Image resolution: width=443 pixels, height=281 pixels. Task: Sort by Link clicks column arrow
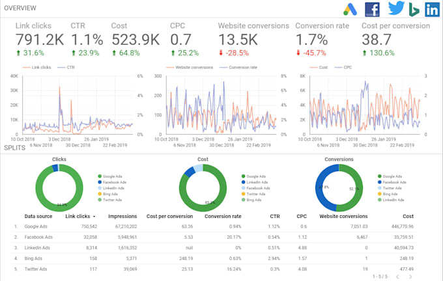94,217
